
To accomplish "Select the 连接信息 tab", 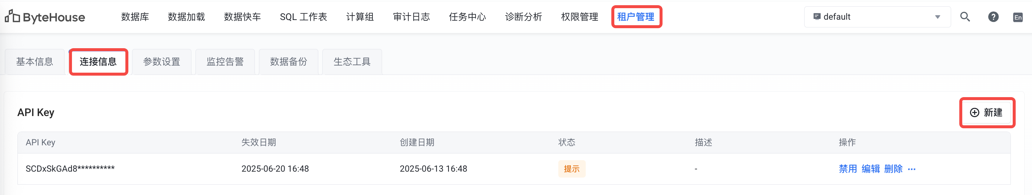I will pyautogui.click(x=98, y=62).
